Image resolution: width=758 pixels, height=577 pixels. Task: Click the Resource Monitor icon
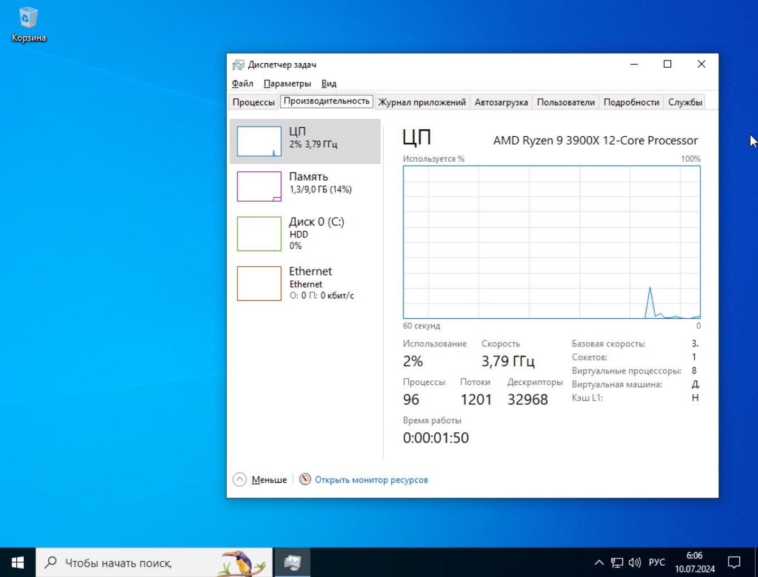pos(305,479)
